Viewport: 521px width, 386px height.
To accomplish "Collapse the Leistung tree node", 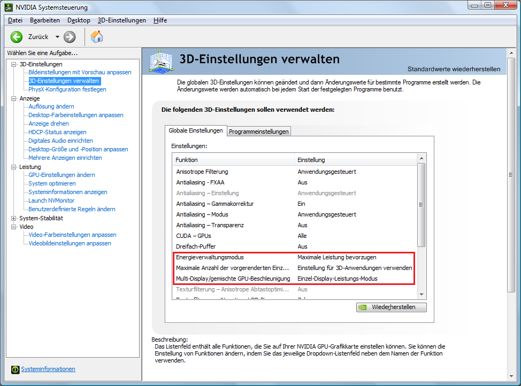I will (13, 167).
